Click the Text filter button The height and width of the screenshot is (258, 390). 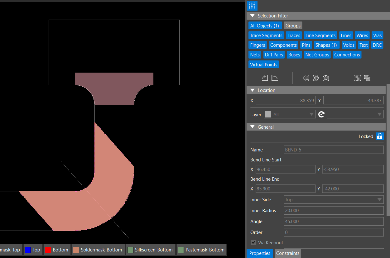(364, 45)
